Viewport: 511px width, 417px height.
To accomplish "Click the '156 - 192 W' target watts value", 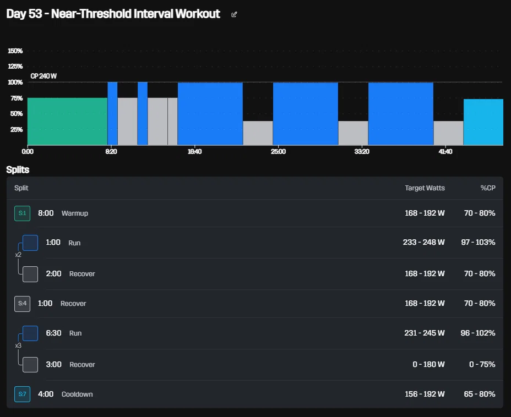I will [425, 394].
